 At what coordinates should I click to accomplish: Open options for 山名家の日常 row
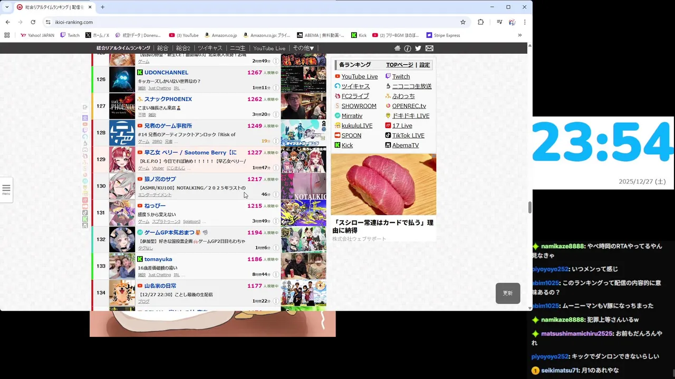[x=276, y=301]
